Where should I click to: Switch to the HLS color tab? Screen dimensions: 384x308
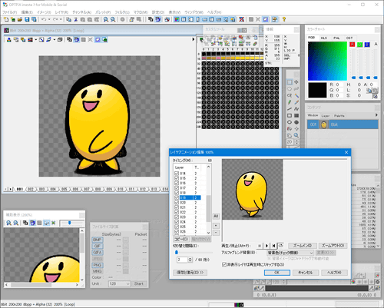click(324, 38)
